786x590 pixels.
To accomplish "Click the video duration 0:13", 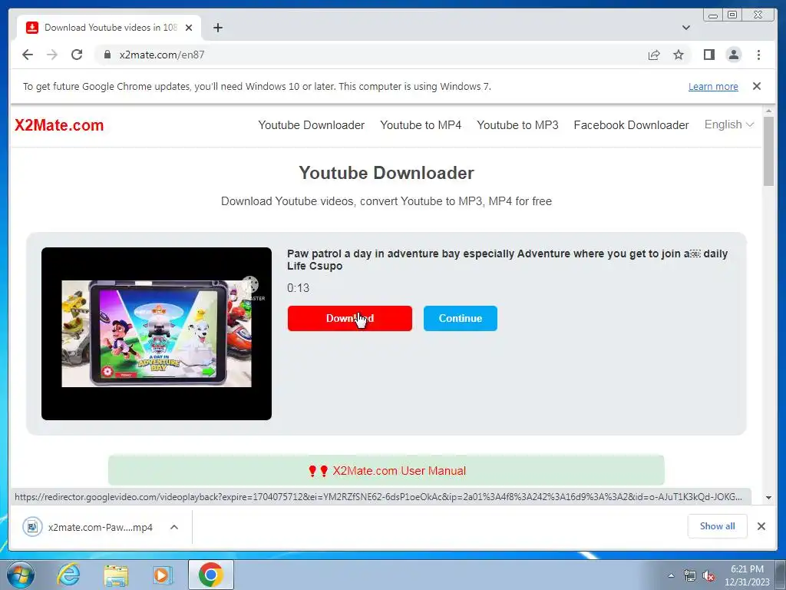I will [x=299, y=288].
